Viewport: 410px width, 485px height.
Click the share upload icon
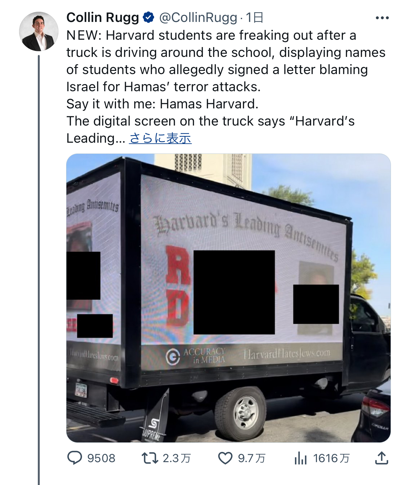(382, 458)
